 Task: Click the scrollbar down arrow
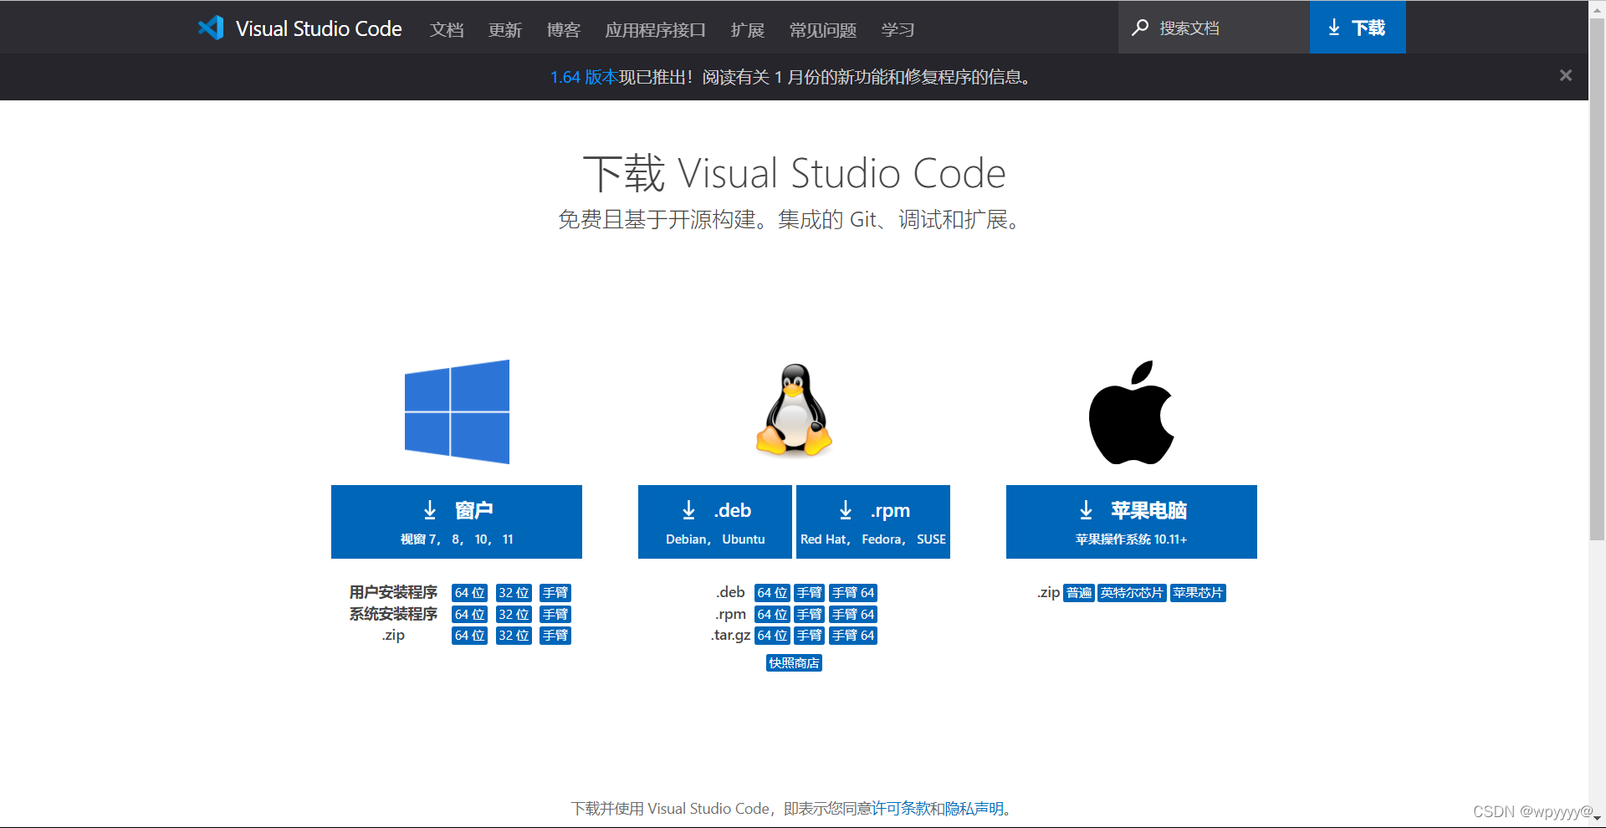[x=1597, y=819]
